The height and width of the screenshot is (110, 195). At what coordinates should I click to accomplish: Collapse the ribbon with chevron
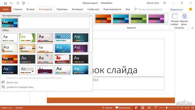(192, 28)
